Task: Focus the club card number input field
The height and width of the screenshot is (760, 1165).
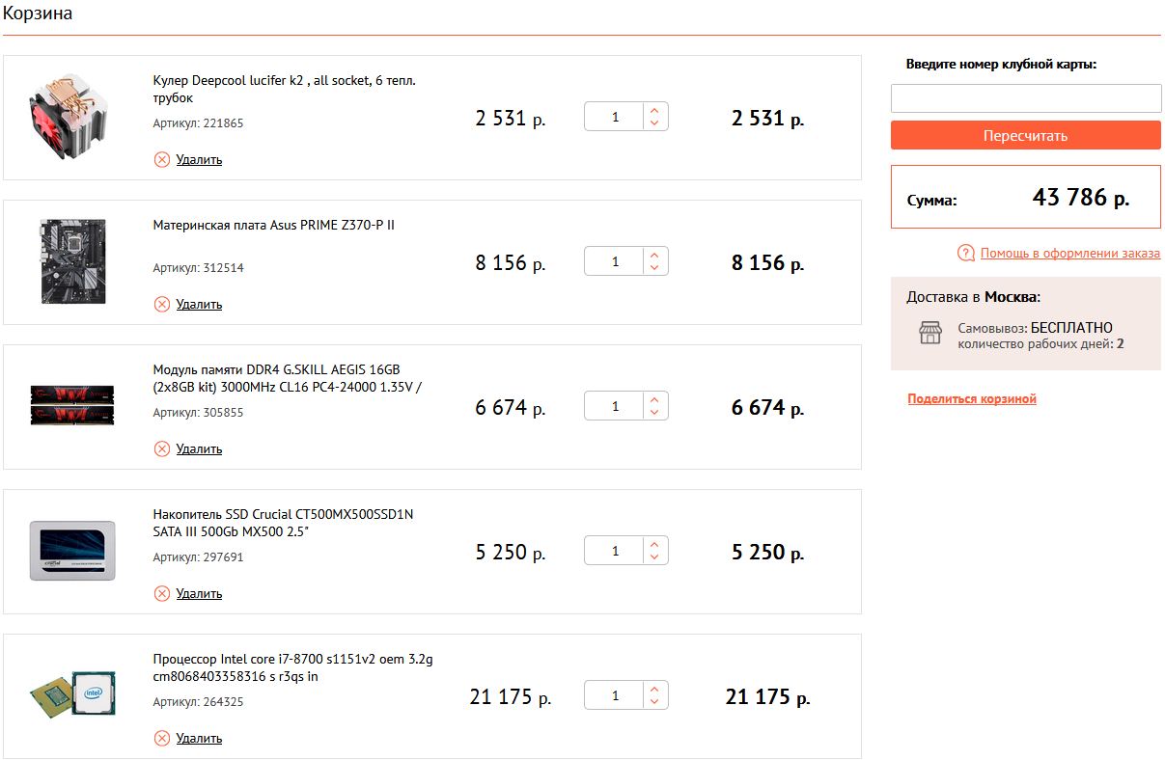Action: point(1025,98)
